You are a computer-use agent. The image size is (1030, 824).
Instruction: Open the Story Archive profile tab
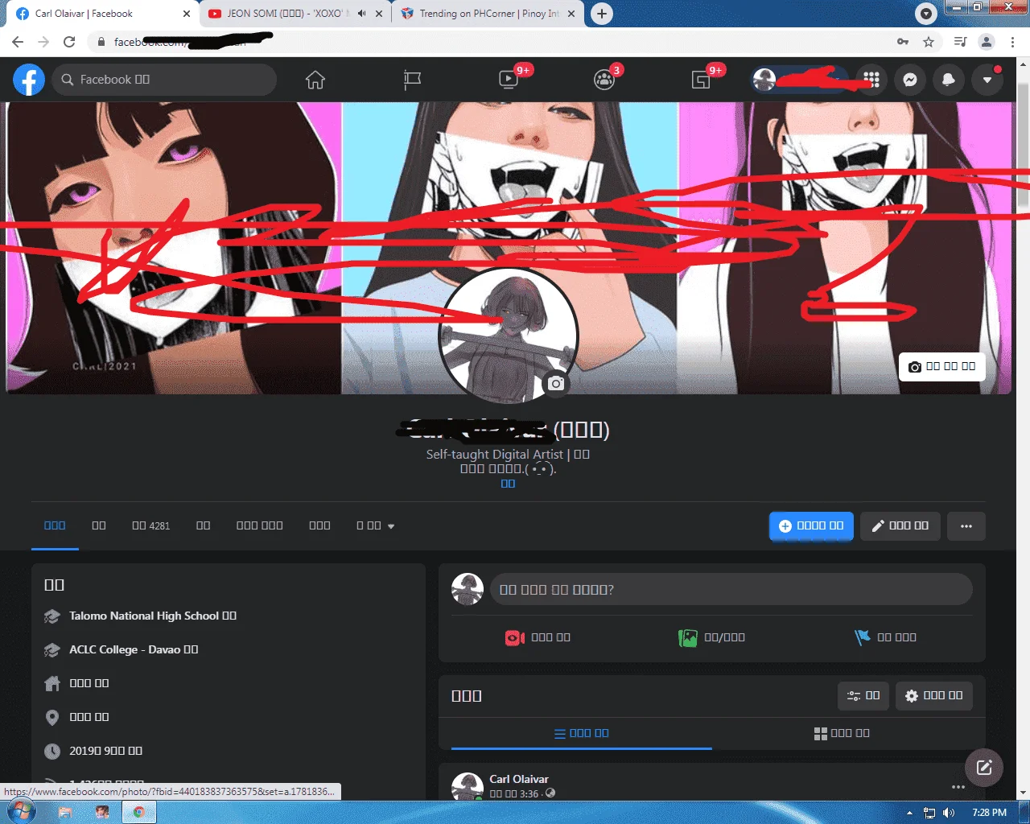coord(260,525)
